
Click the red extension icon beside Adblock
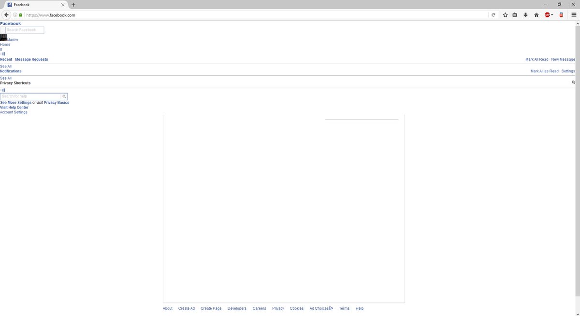point(562,15)
